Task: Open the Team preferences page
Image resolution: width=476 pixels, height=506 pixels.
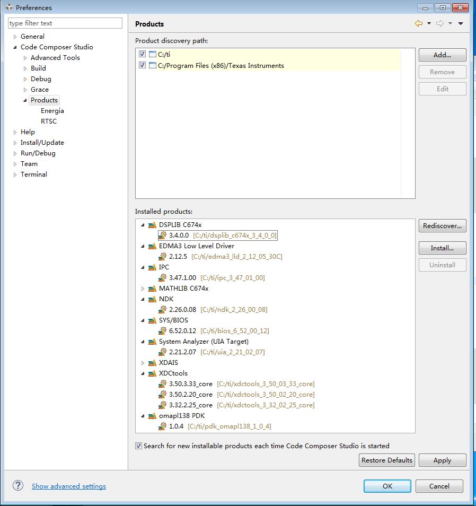Action: (29, 163)
